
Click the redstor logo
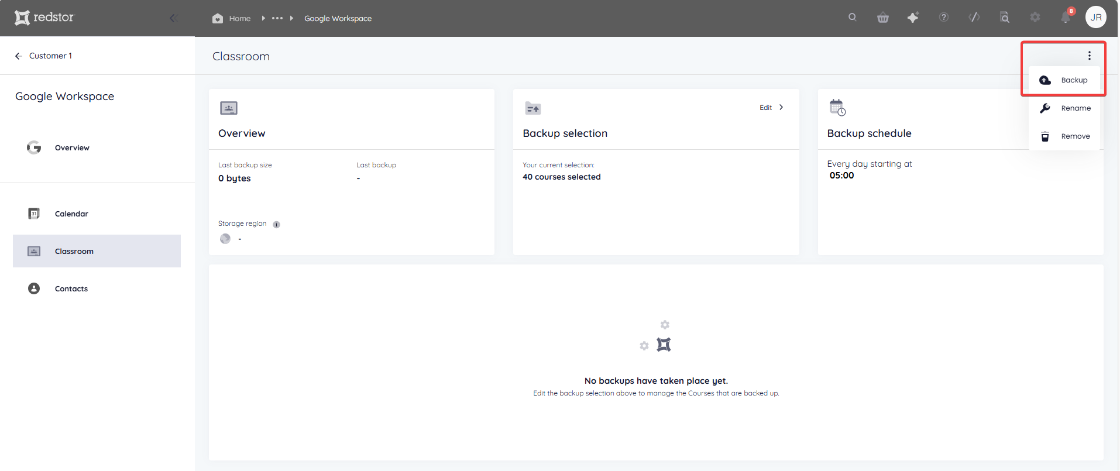(x=44, y=18)
